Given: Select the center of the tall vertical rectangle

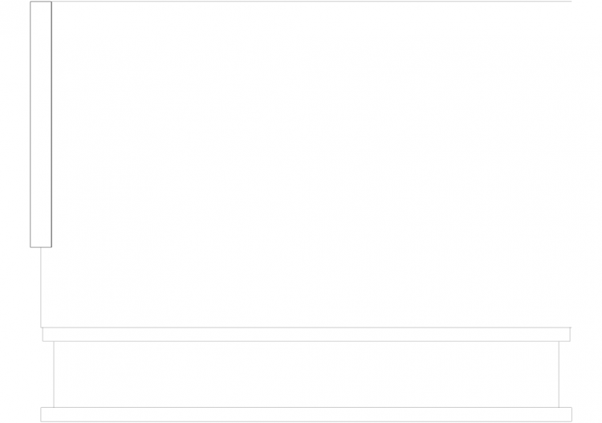Looking at the screenshot, I should click(x=41, y=124).
